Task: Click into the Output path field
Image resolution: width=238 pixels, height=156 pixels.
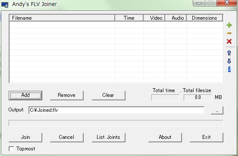Action: click(x=116, y=110)
